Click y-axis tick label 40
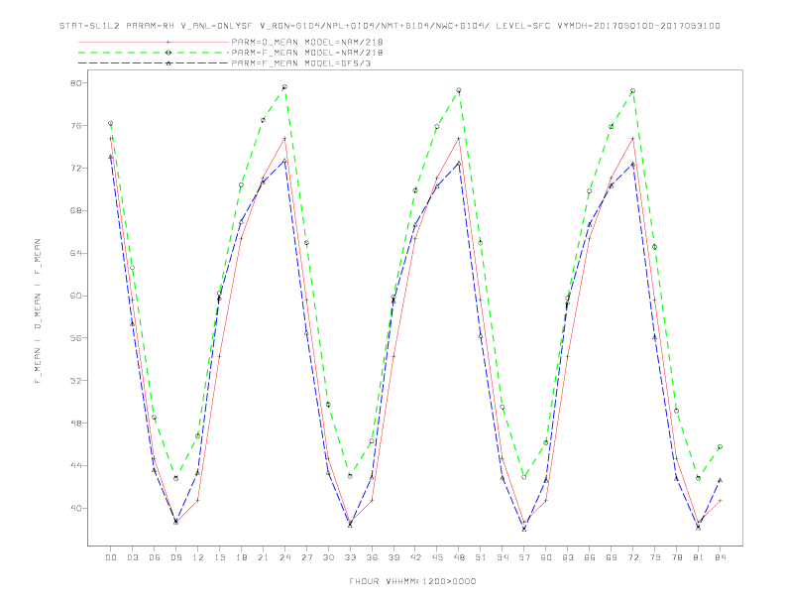Viewport: 785px width, 607px height. tap(75, 509)
